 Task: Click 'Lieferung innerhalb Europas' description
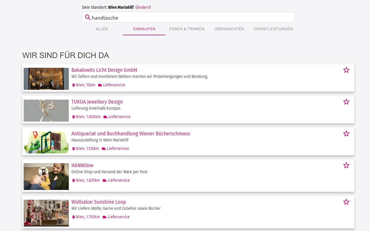click(x=96, y=108)
